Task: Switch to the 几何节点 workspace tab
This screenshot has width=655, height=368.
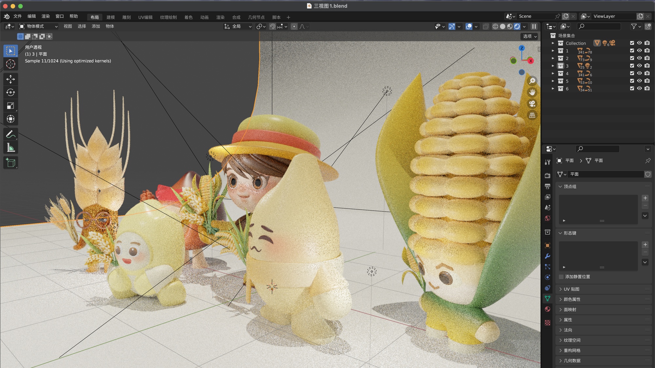Action: (x=256, y=17)
